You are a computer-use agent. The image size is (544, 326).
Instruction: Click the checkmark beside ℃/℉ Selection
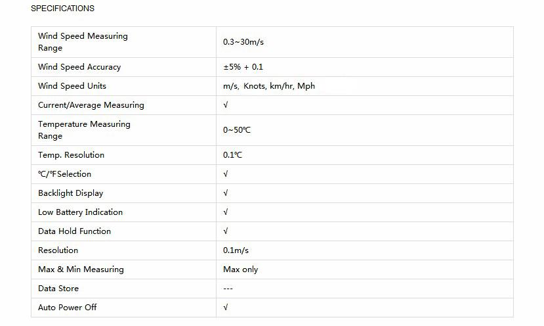[226, 174]
